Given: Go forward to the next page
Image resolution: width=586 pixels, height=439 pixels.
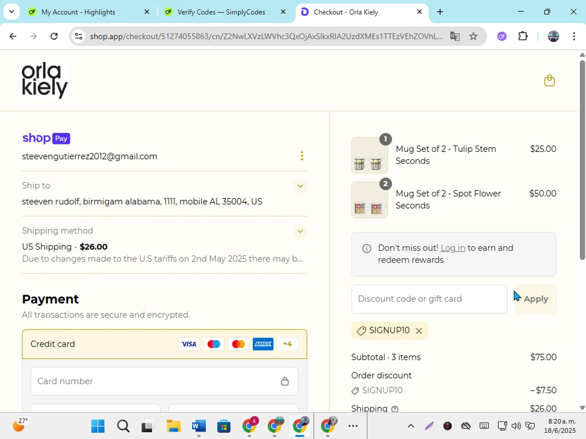Looking at the screenshot, I should point(34,36).
